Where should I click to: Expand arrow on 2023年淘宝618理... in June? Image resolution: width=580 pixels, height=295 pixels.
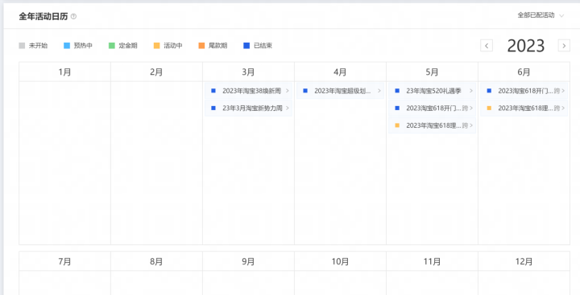pyautogui.click(x=563, y=109)
